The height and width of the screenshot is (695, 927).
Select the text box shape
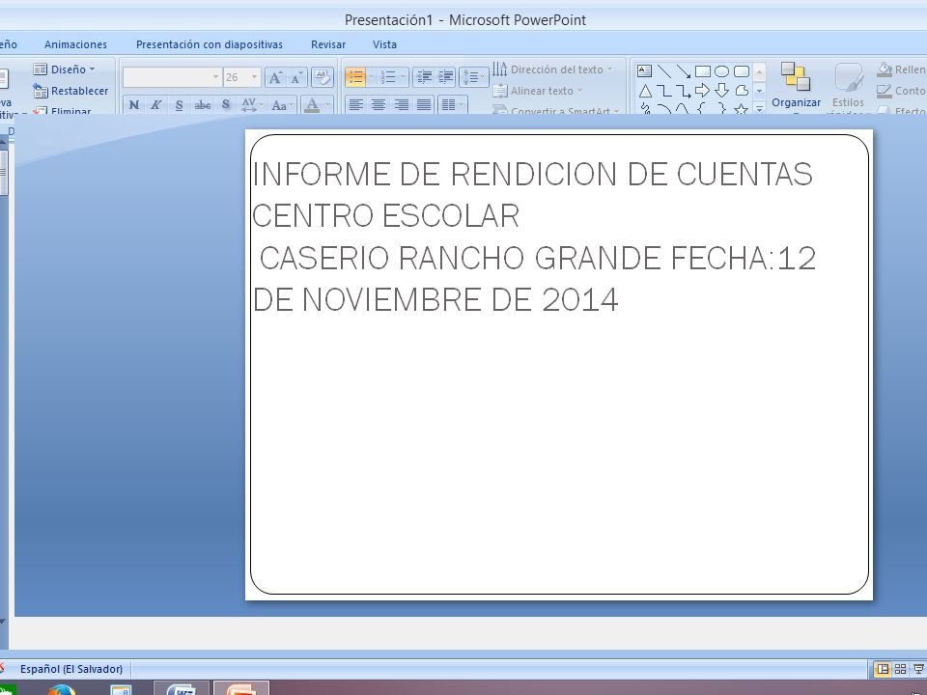644,71
